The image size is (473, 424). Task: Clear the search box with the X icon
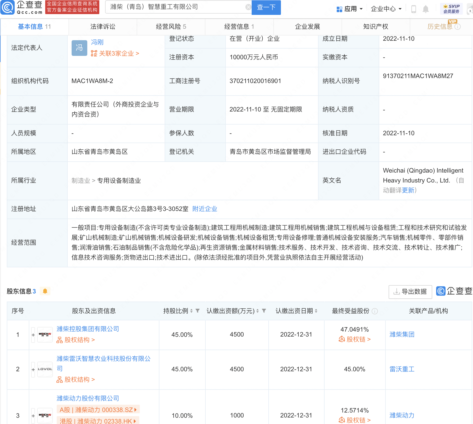pos(248,7)
